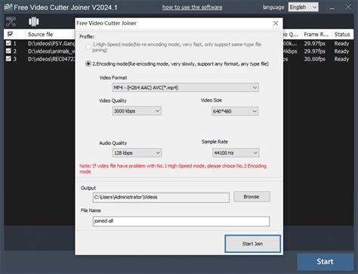
Task: Uncheck the checkbox for file row 3
Action: (x=8, y=59)
